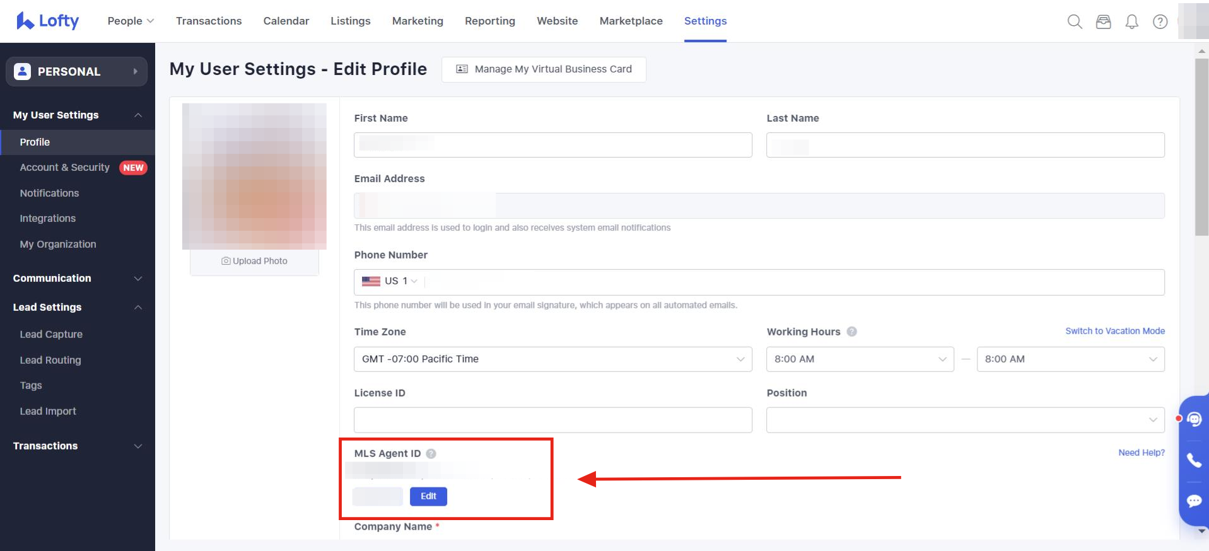Click the help question mark icon in header
Viewport: 1209px width, 551px height.
click(1160, 22)
